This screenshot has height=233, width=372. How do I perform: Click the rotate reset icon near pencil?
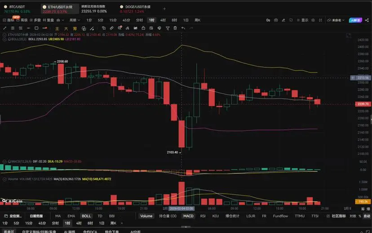[291, 20]
